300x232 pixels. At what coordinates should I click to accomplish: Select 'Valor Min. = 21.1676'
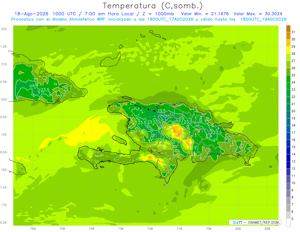(205, 14)
